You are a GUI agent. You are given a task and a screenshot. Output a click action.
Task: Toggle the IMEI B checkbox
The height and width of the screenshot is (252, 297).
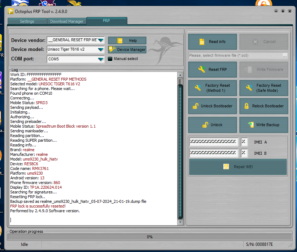(x=244, y=153)
